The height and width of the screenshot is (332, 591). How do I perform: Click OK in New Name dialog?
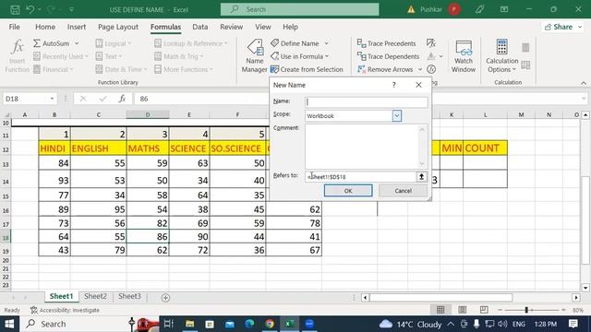(348, 191)
